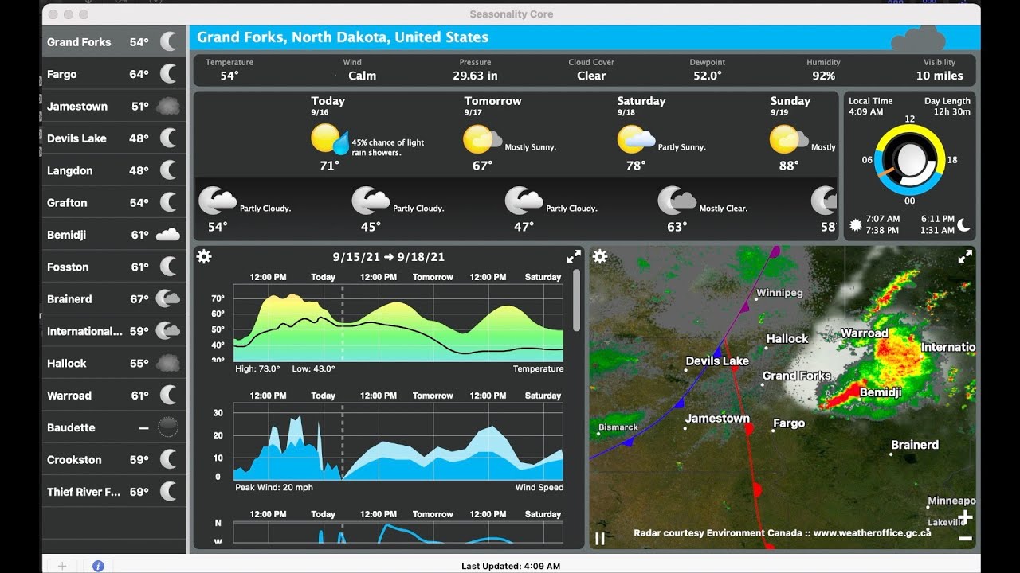Expand the radar map to fullscreen
Image resolution: width=1020 pixels, height=573 pixels.
pos(964,256)
